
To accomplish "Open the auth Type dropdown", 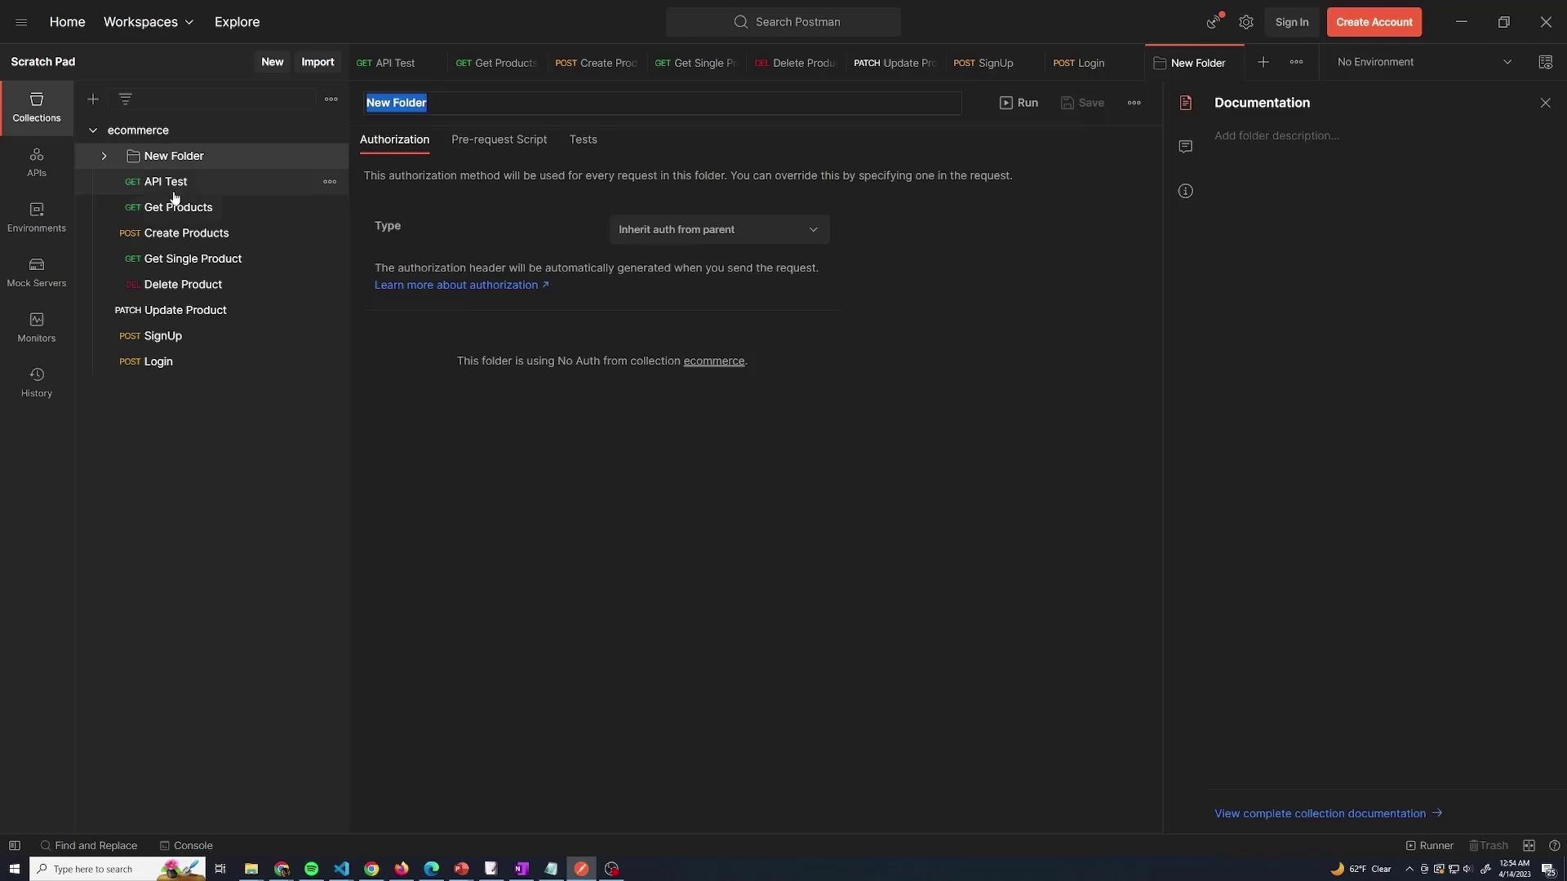I will [x=718, y=229].
